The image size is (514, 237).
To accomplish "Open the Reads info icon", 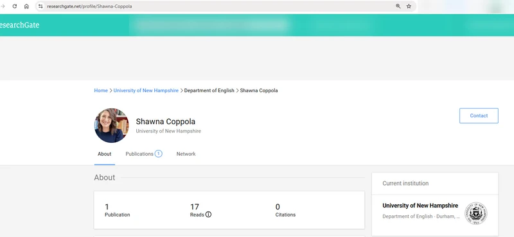I will (x=208, y=215).
